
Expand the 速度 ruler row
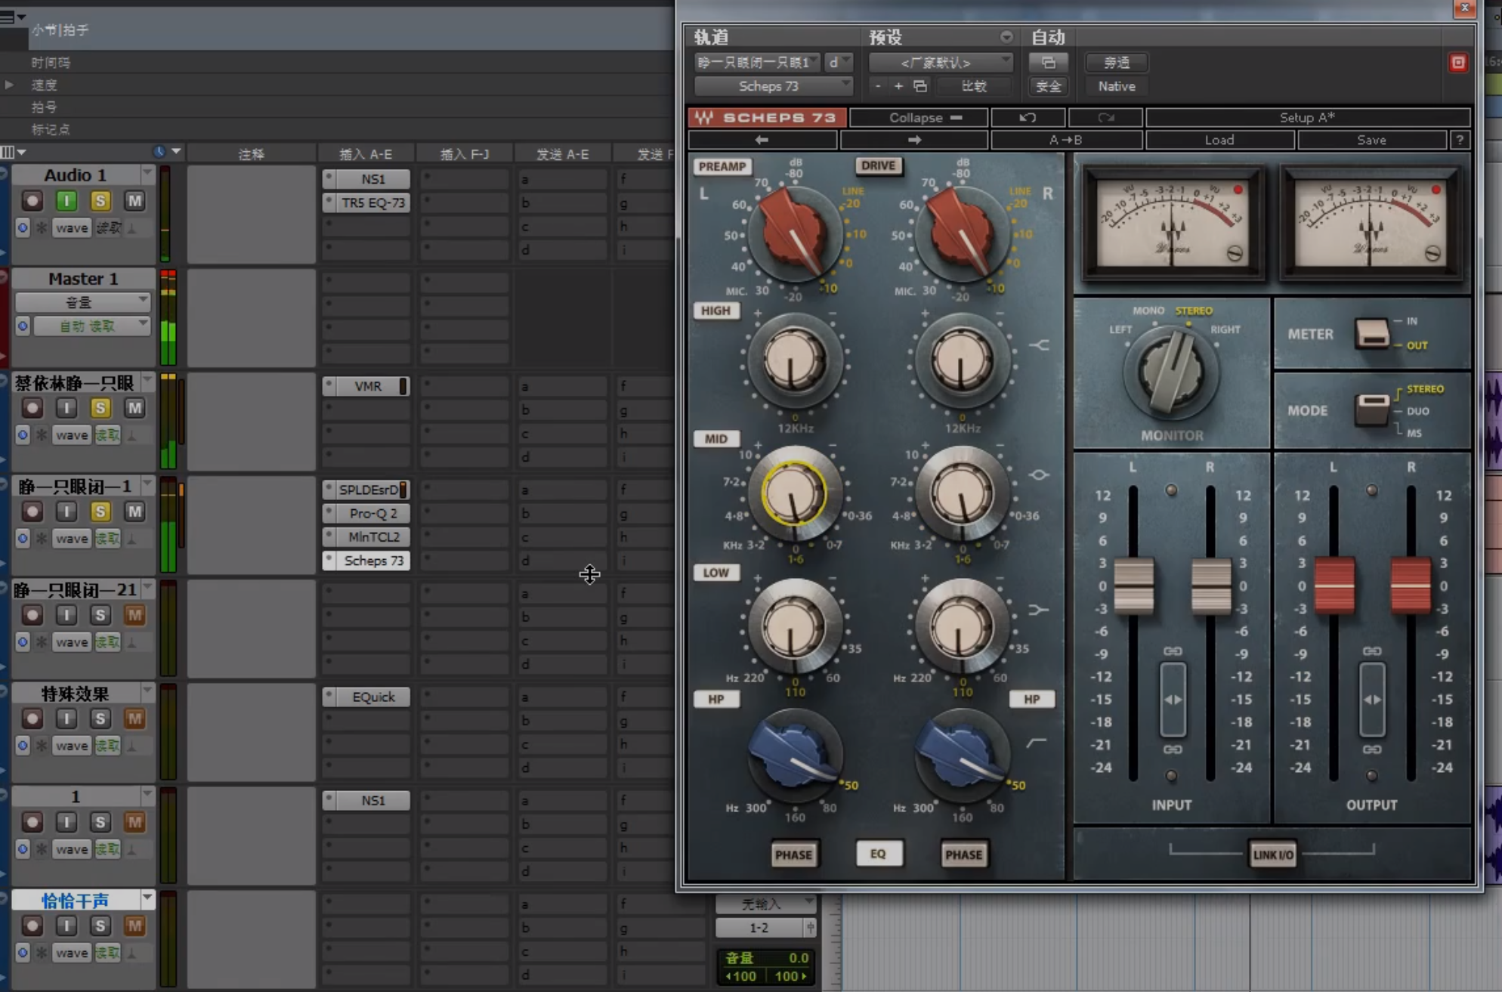[x=9, y=85]
